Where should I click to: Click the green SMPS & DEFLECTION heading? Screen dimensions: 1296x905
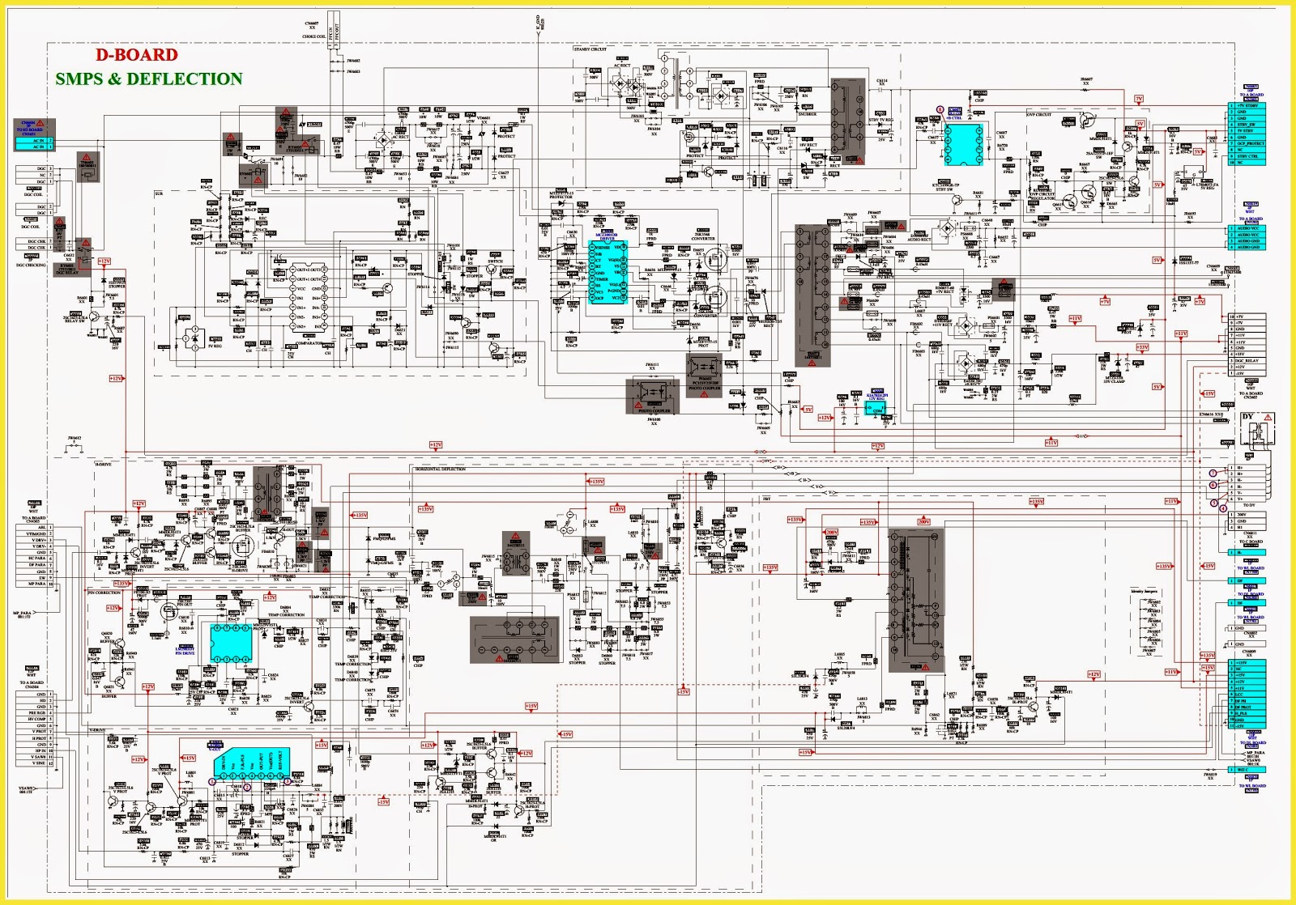coord(149,79)
